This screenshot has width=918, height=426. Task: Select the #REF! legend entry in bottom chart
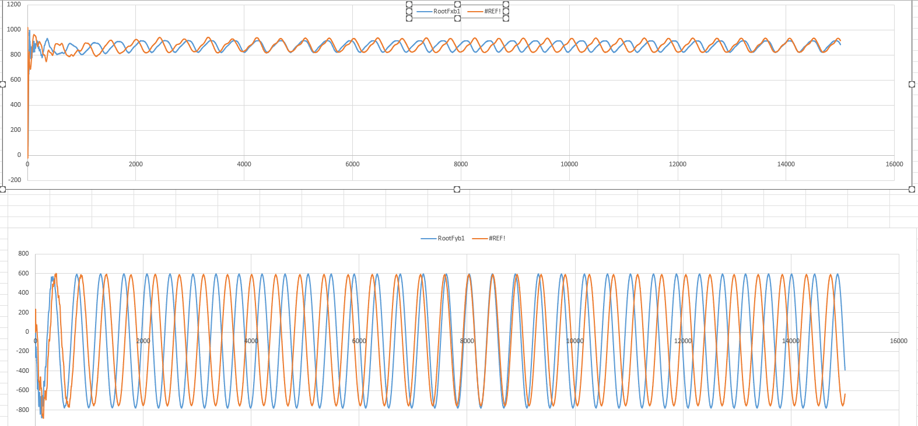489,238
